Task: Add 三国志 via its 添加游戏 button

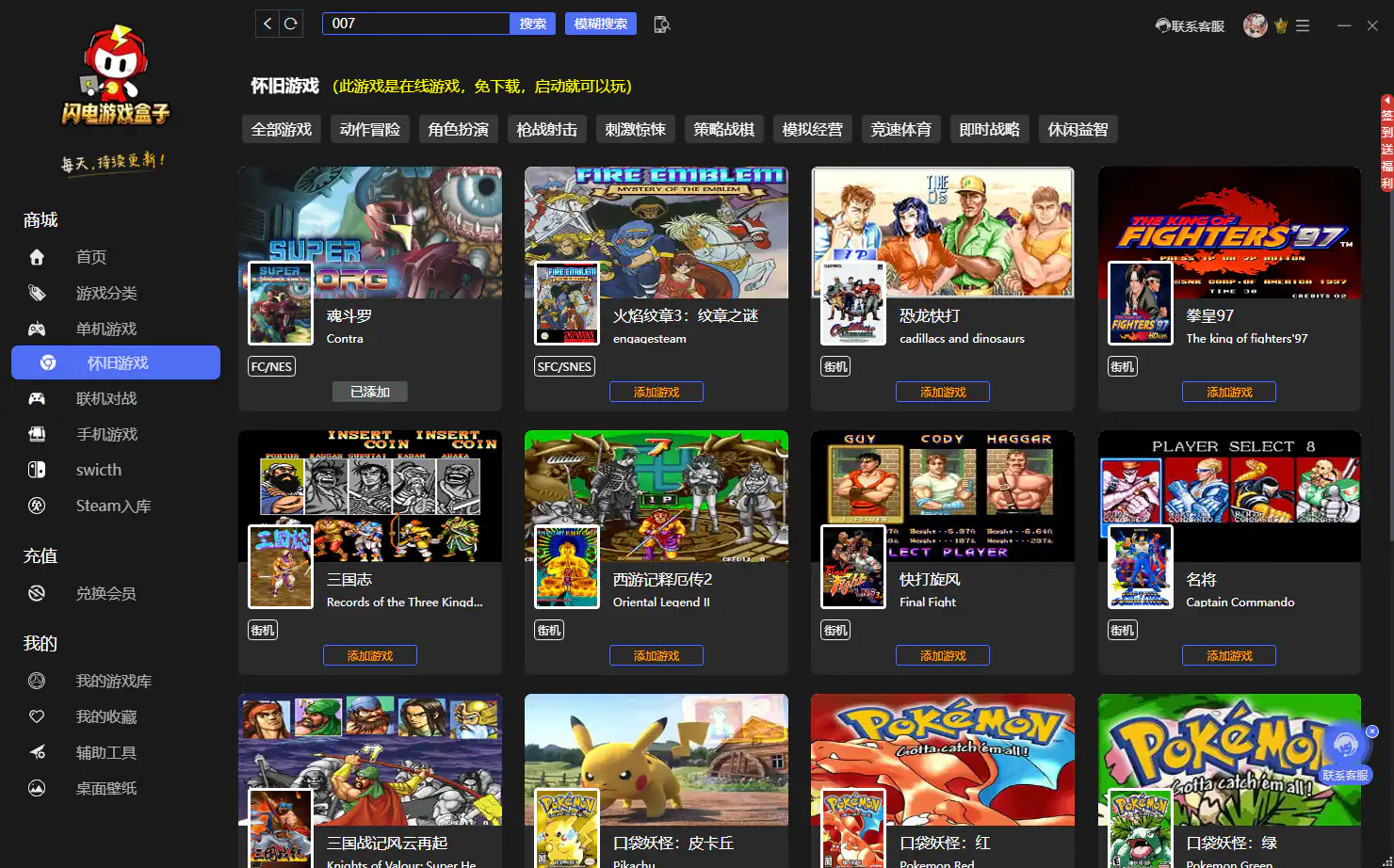Action: click(370, 656)
